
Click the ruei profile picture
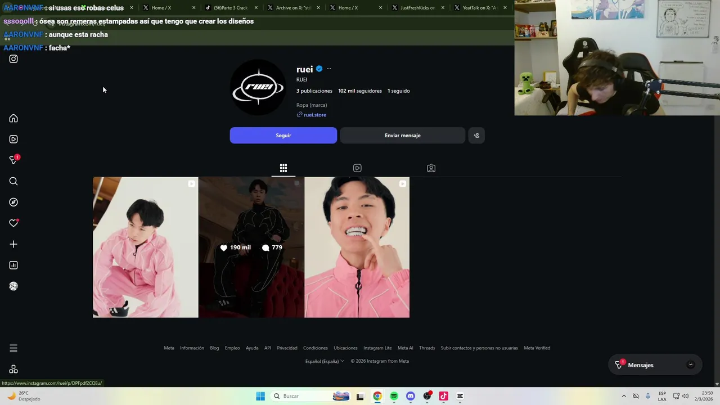258,87
